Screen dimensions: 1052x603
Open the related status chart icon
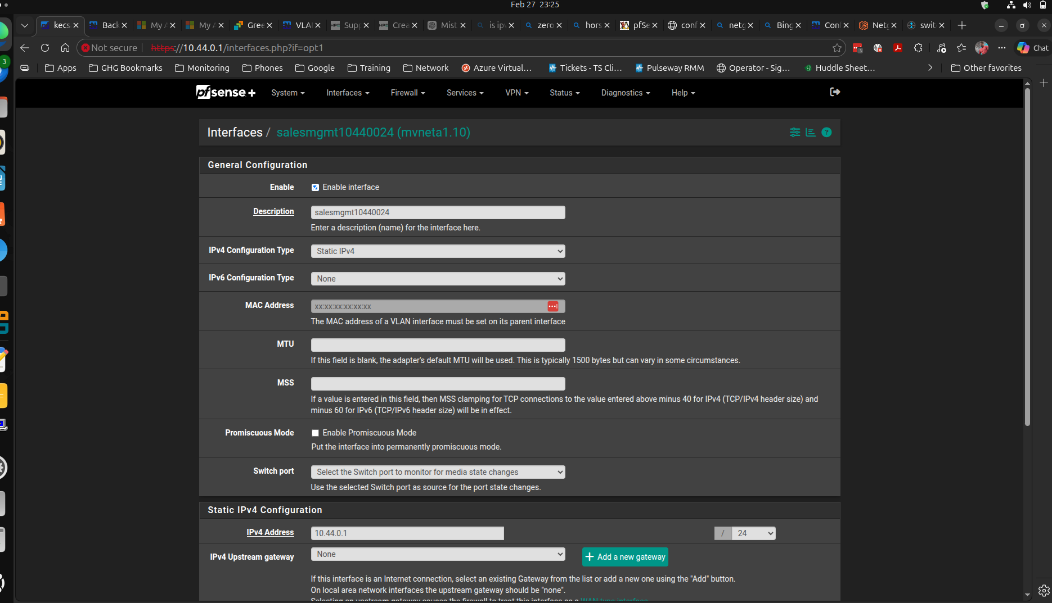[x=810, y=133]
